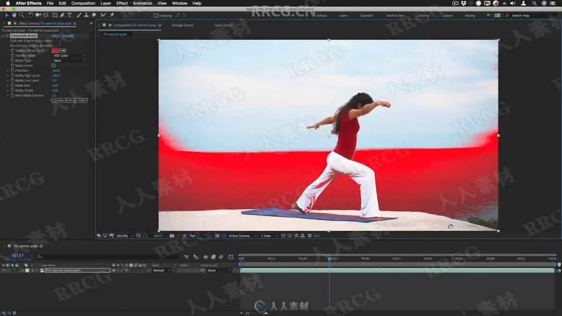
Task: Toggle the Matte Invert checkbox
Action: pyautogui.click(x=53, y=66)
